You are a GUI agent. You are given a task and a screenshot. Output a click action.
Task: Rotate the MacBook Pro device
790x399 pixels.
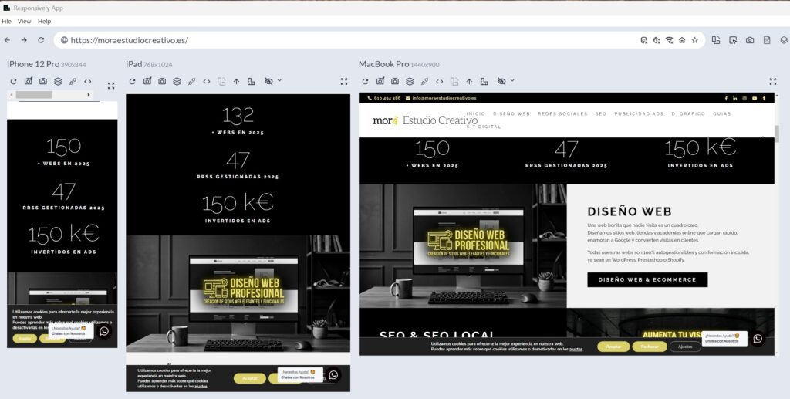tap(454, 81)
